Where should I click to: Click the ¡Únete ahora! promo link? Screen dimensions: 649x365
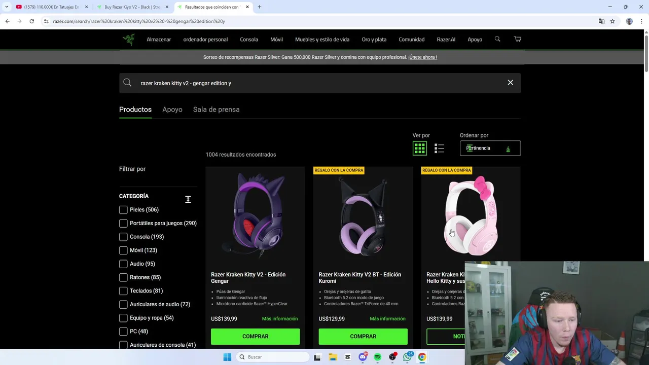click(x=422, y=57)
